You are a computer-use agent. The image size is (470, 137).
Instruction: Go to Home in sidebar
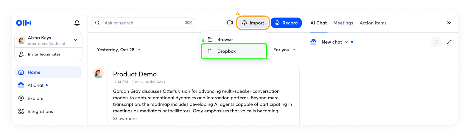(x=48, y=72)
